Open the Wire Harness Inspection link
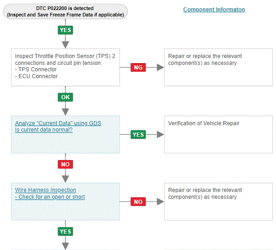276x250 pixels. coord(45,190)
